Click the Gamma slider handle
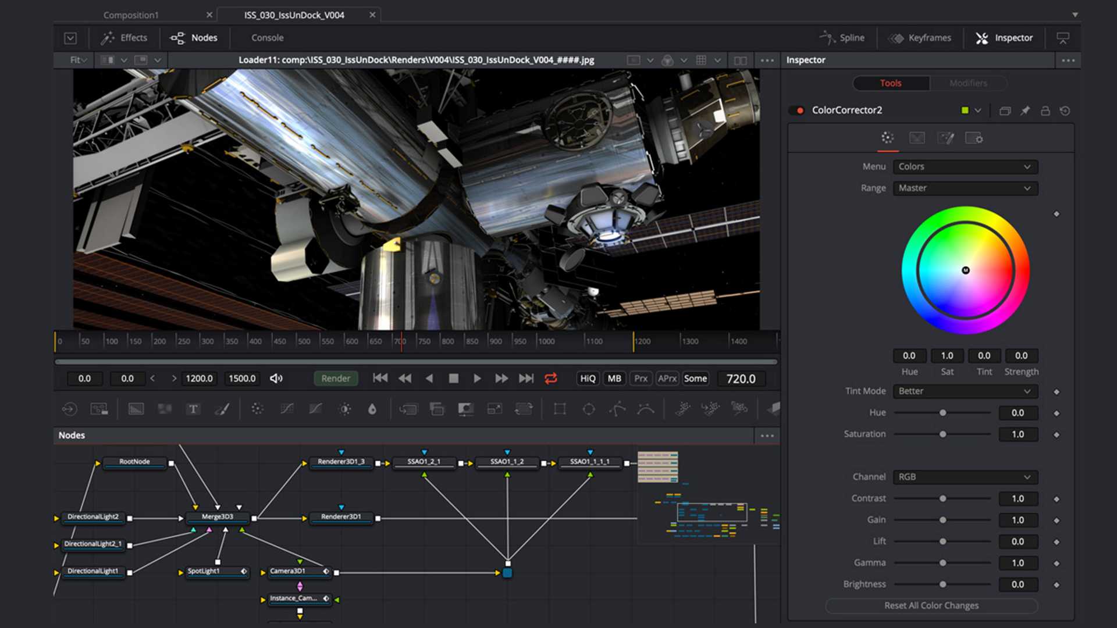This screenshot has height=628, width=1117. pyautogui.click(x=942, y=563)
